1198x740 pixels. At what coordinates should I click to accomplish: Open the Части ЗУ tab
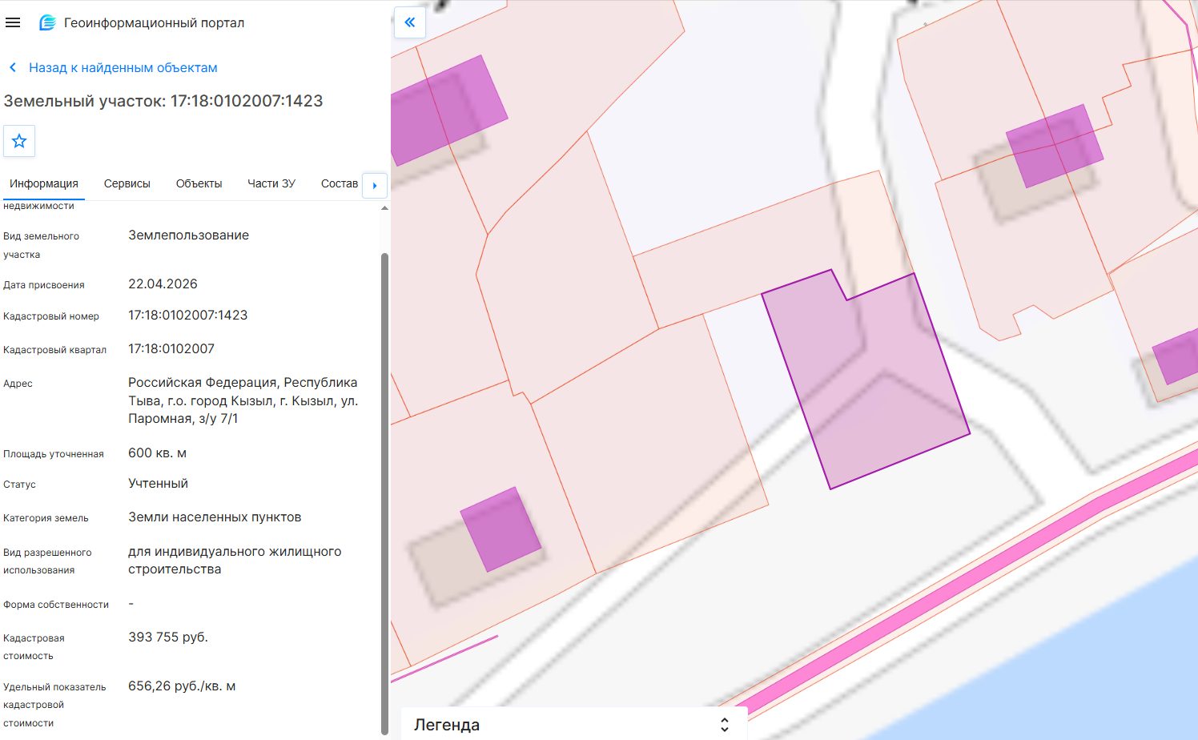pos(271,183)
